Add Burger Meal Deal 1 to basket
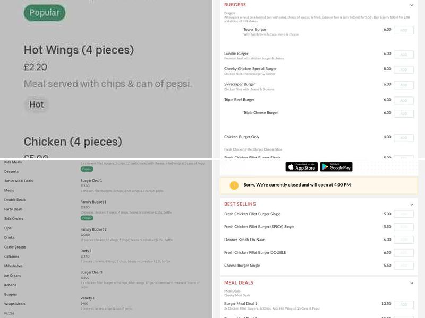This screenshot has height=318, width=425. click(x=404, y=305)
